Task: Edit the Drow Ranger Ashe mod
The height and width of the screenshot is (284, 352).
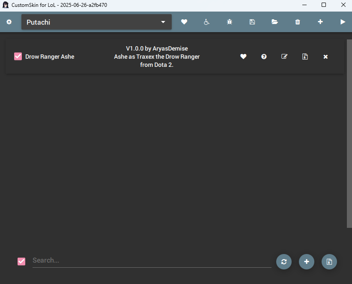Action: [x=284, y=57]
